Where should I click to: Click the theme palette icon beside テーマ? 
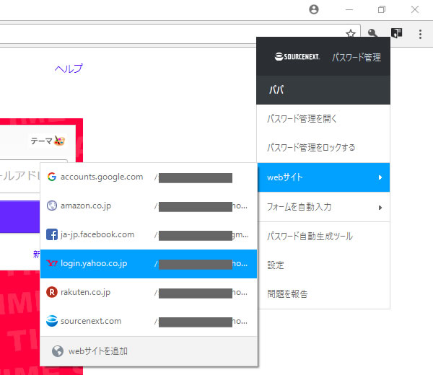click(x=59, y=141)
